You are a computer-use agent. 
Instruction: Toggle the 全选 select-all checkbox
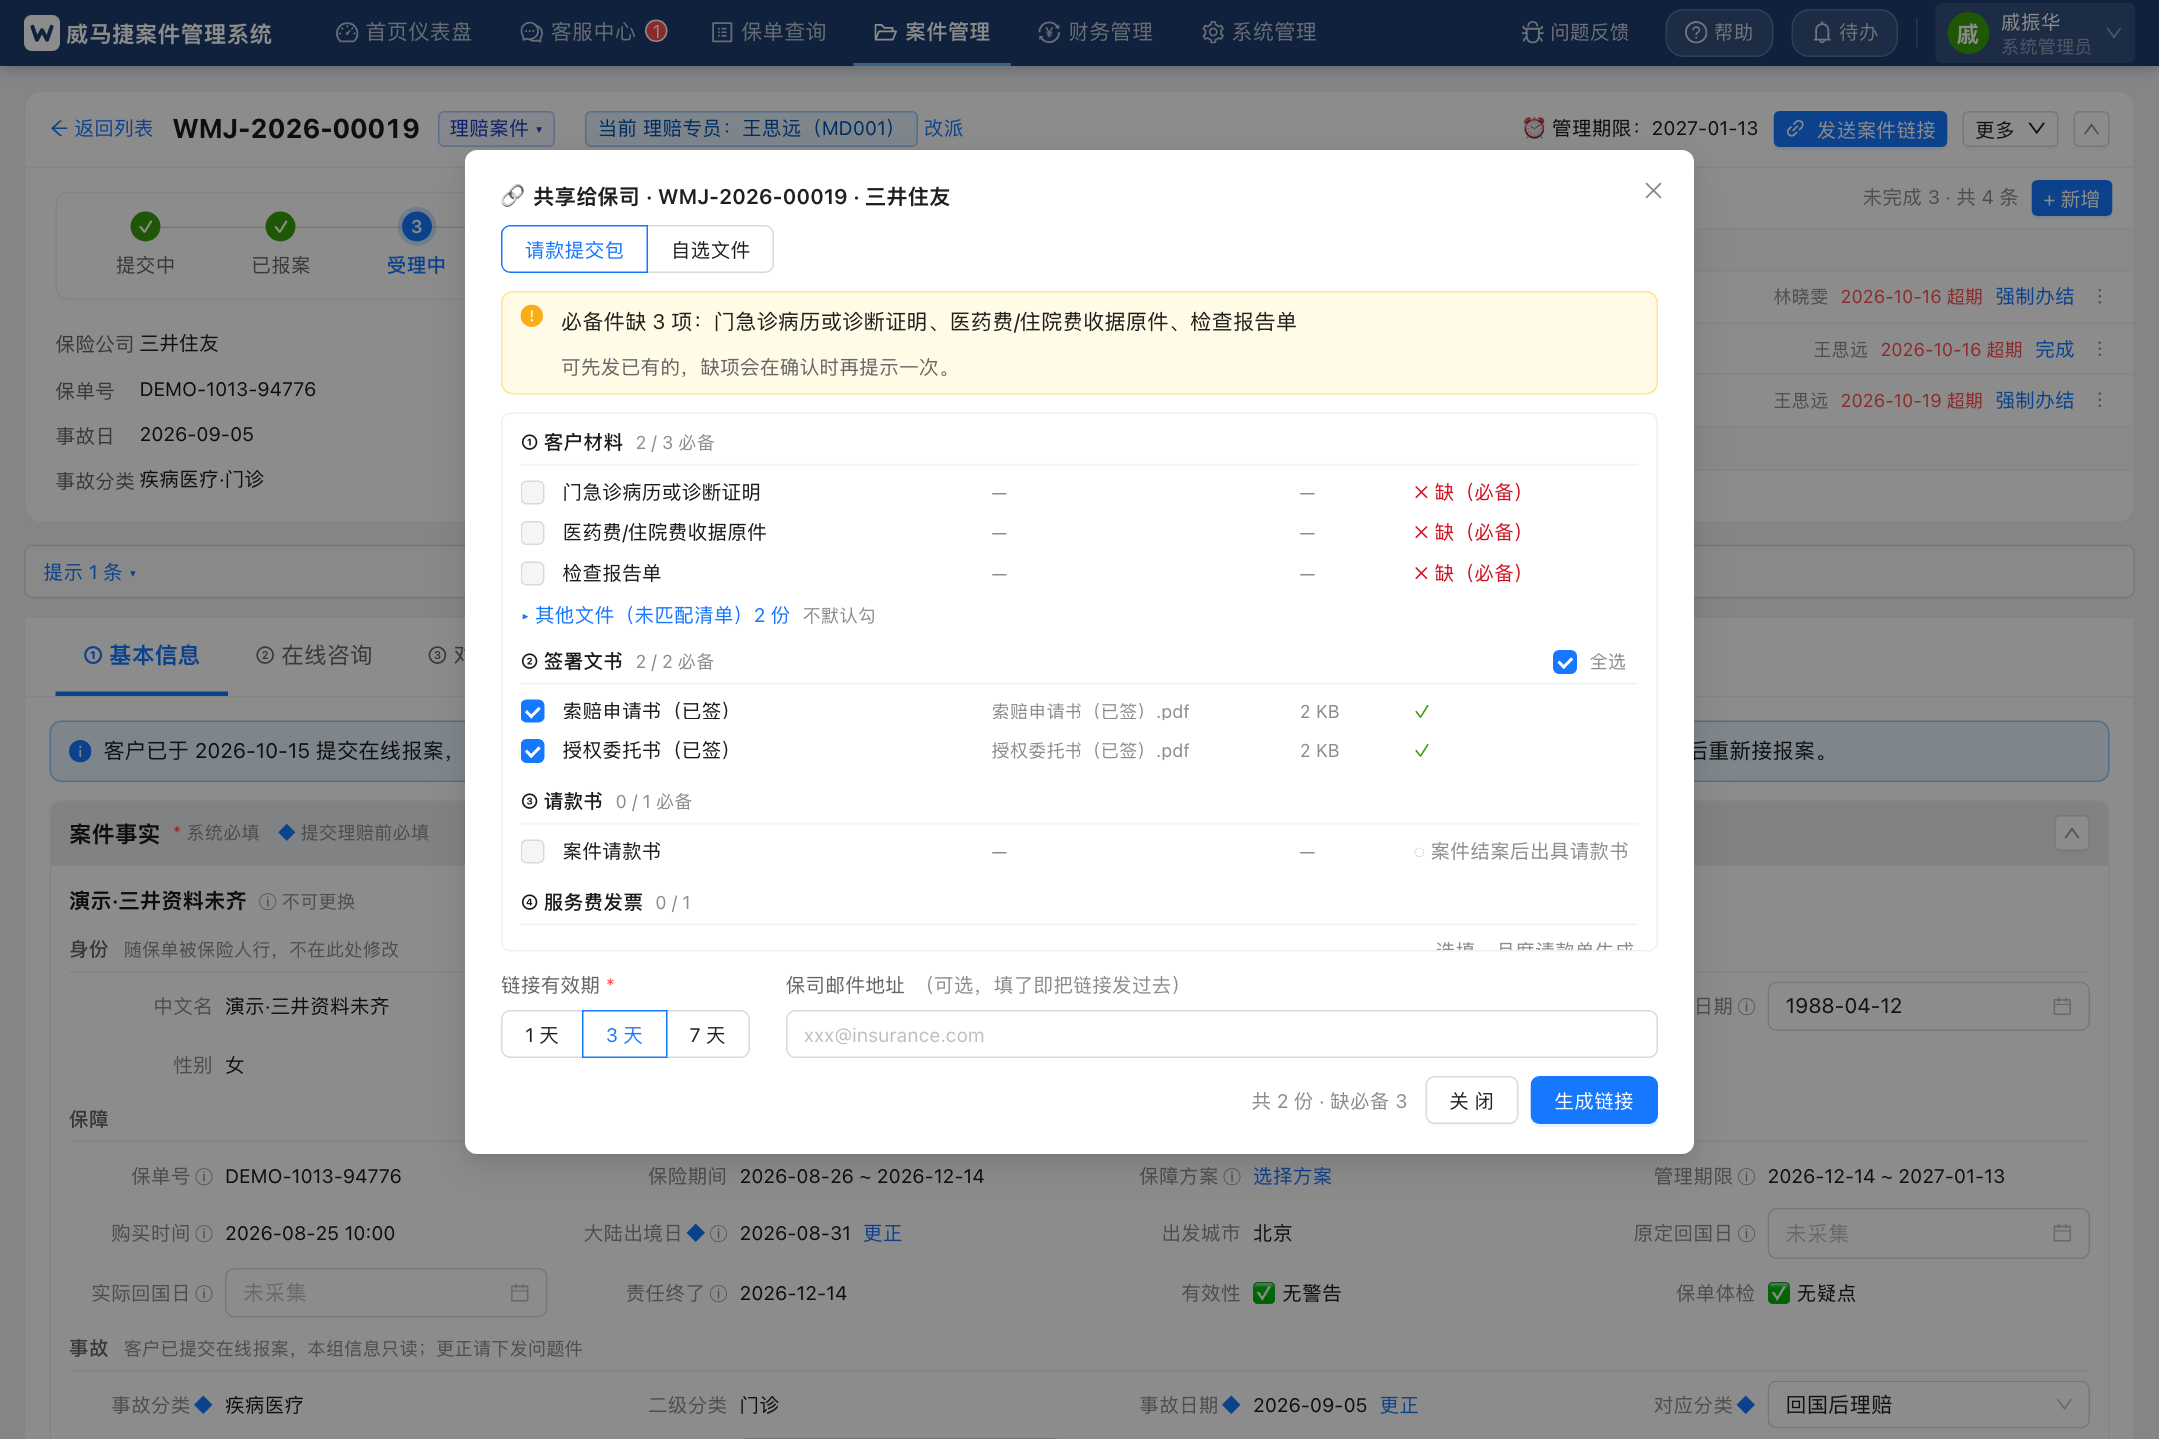pyautogui.click(x=1565, y=662)
